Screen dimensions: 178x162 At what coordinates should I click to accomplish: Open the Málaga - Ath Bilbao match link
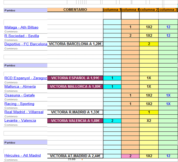(21, 27)
